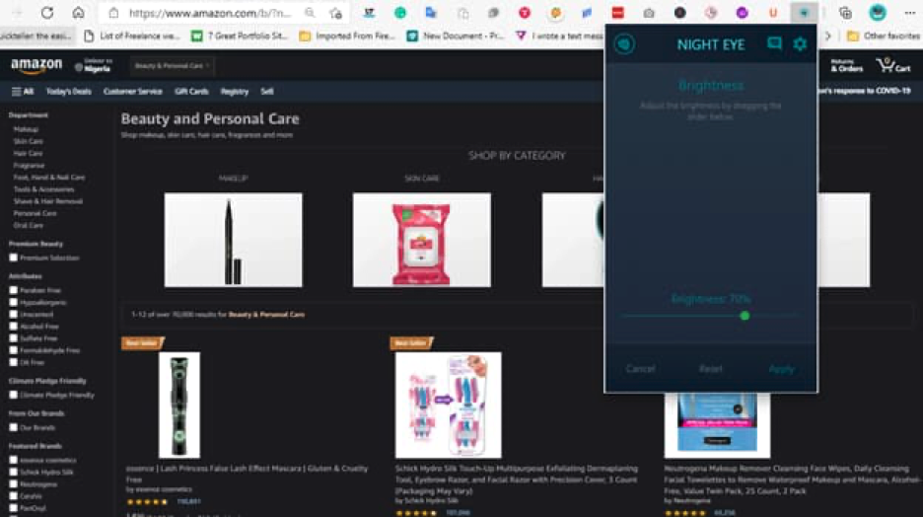Click Night Eye back arrow icon
This screenshot has width=923, height=517.
624,44
